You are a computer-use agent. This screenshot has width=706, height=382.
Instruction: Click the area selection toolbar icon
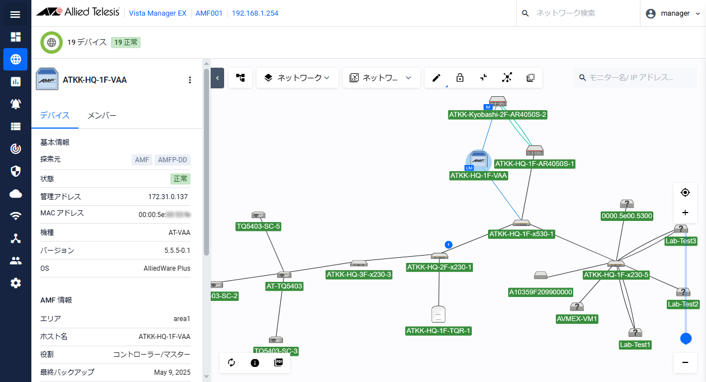click(531, 78)
